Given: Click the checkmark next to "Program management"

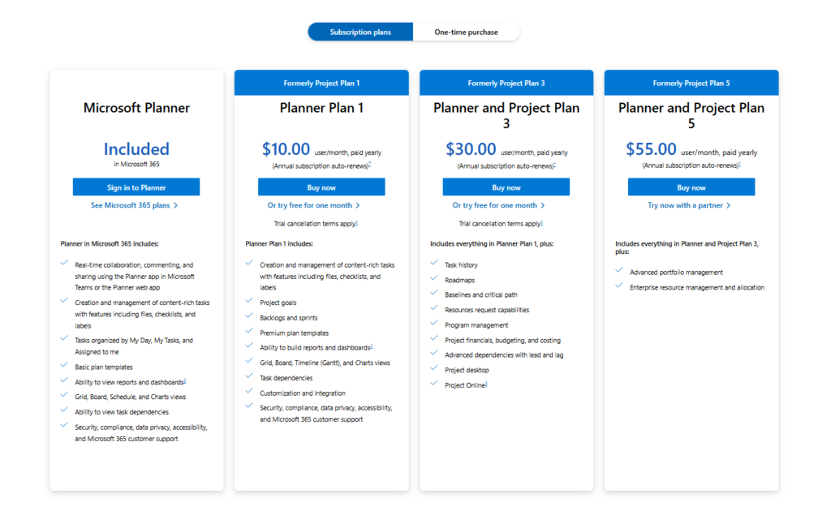Looking at the screenshot, I should pos(434,324).
